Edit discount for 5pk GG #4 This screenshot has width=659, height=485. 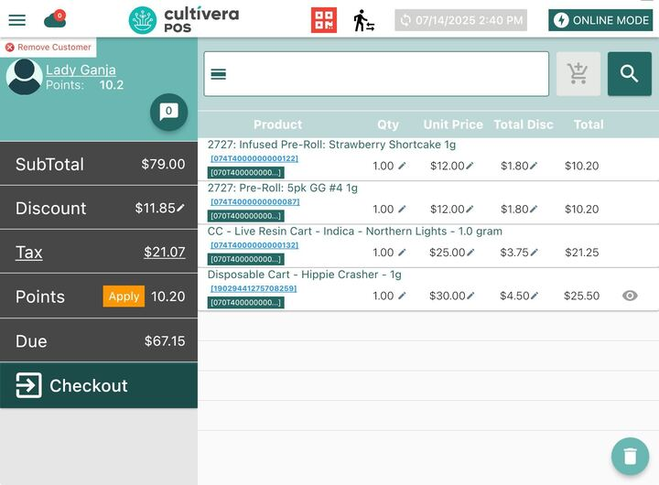click(x=534, y=209)
